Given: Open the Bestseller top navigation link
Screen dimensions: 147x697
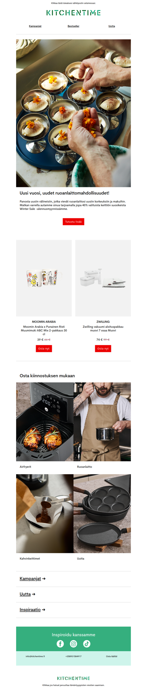Looking at the screenshot, I should (x=73, y=26).
